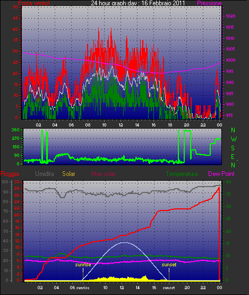Click the green 'Temperatura' legend label
The height and width of the screenshot is (295, 249).
182,174
